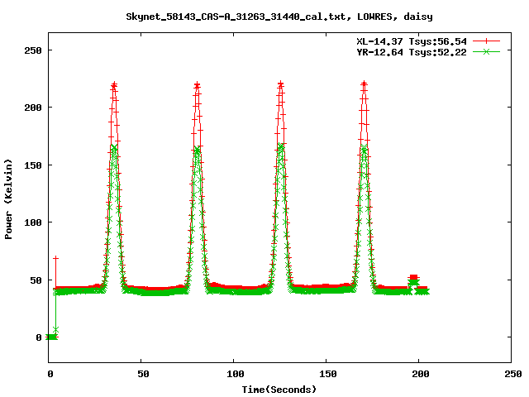Click the green line sample in legend
The height and width of the screenshot is (397, 529).
click(486, 51)
